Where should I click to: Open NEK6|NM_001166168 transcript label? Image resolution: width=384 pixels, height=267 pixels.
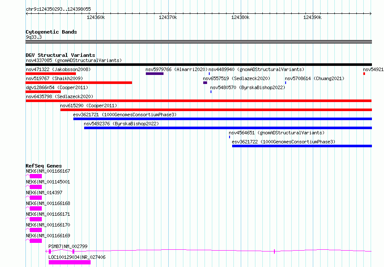tap(48, 203)
